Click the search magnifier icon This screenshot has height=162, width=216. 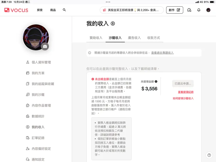[64, 10]
